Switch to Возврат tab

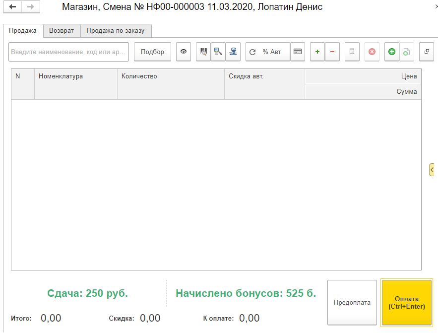(x=62, y=30)
